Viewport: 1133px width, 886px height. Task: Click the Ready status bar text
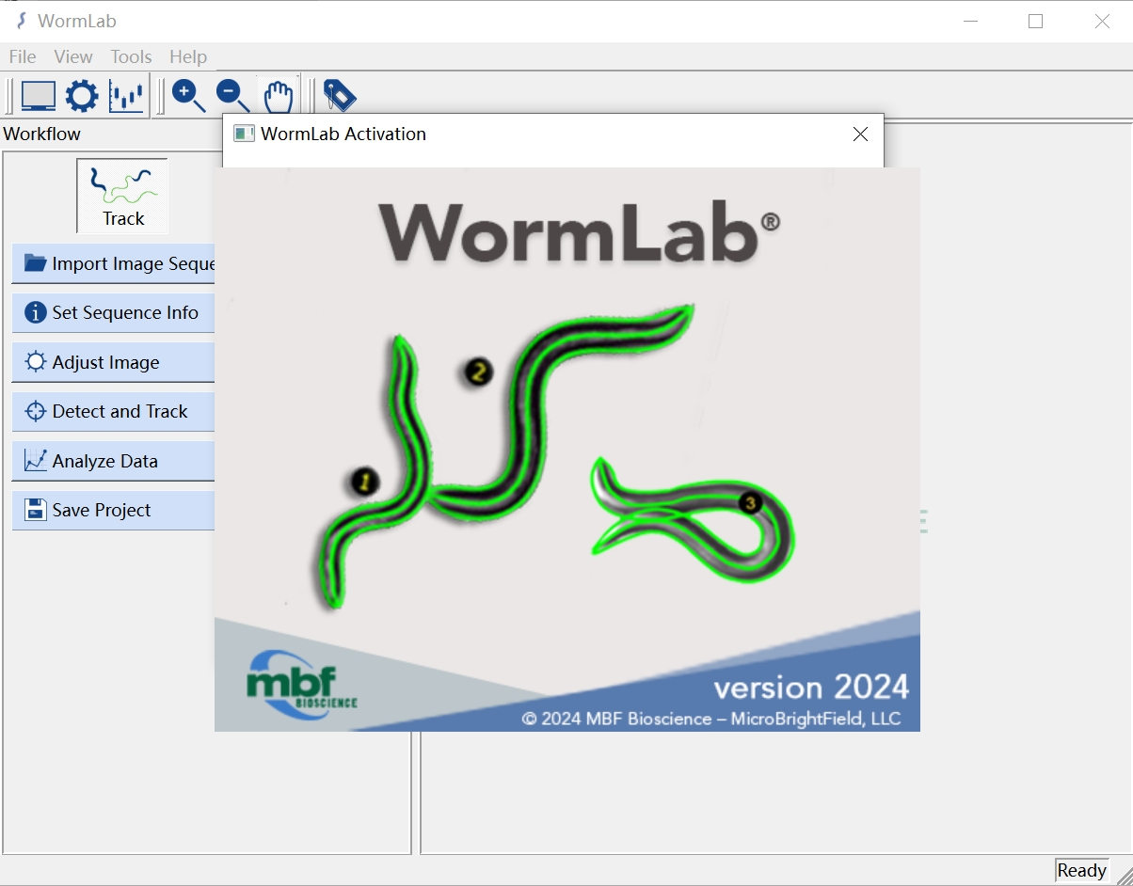[x=1081, y=870]
